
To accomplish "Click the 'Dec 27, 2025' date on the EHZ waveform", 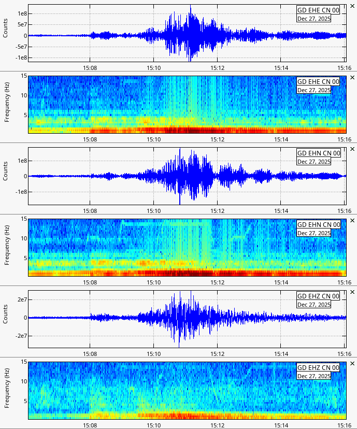I will click(314, 305).
